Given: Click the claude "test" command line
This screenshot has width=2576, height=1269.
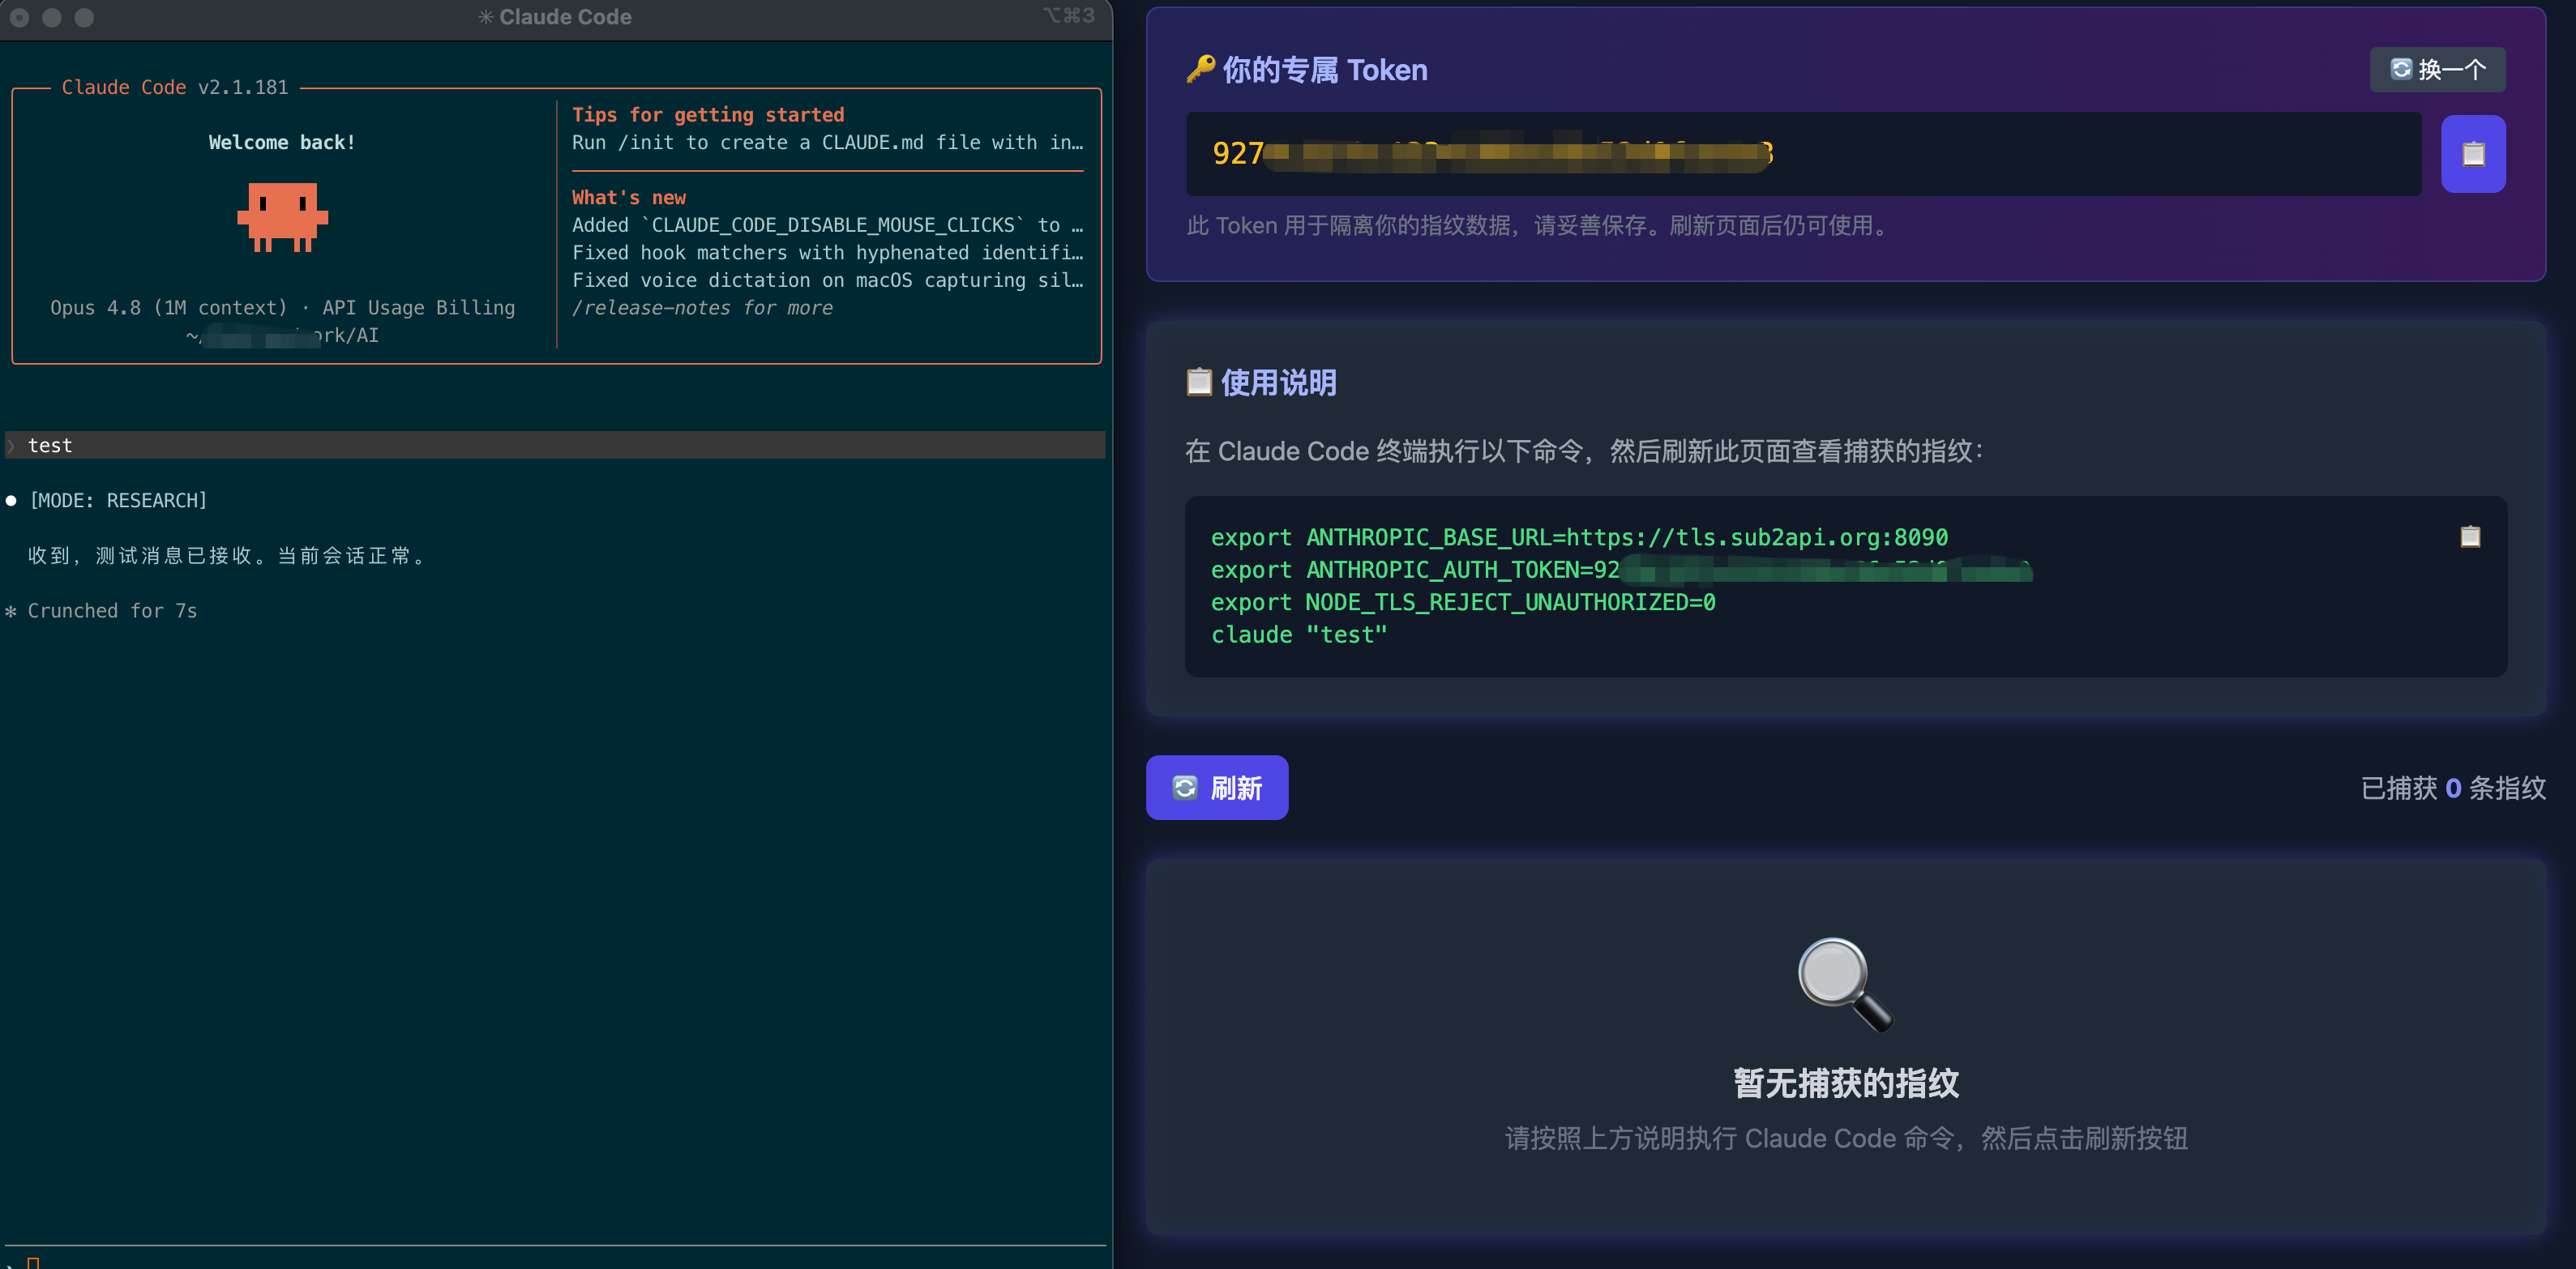Looking at the screenshot, I should click(1299, 635).
